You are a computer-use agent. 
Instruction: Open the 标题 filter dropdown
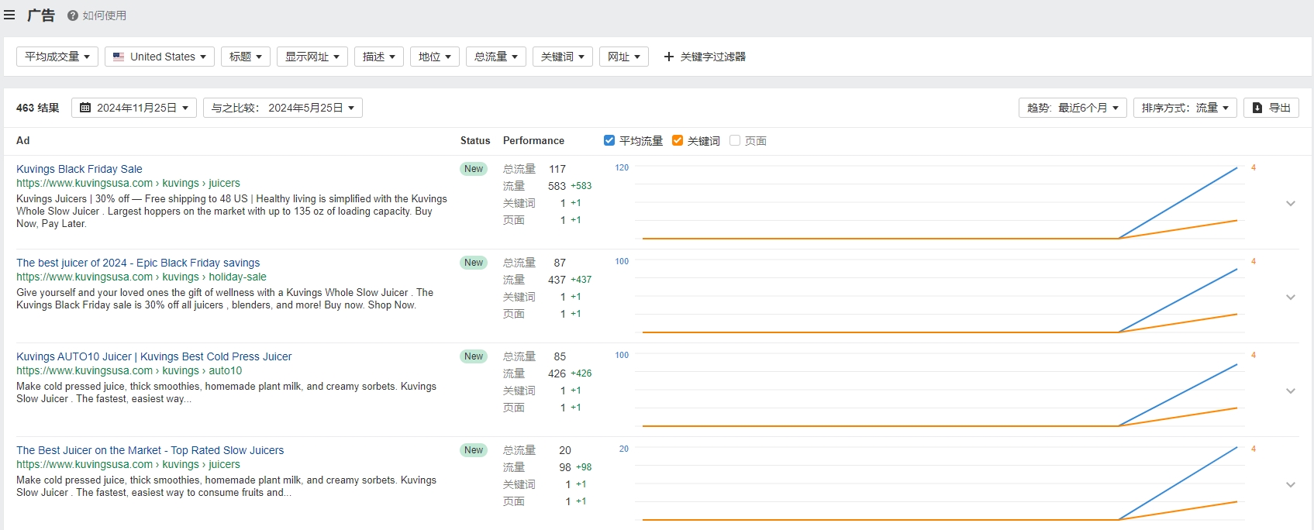[x=246, y=57]
